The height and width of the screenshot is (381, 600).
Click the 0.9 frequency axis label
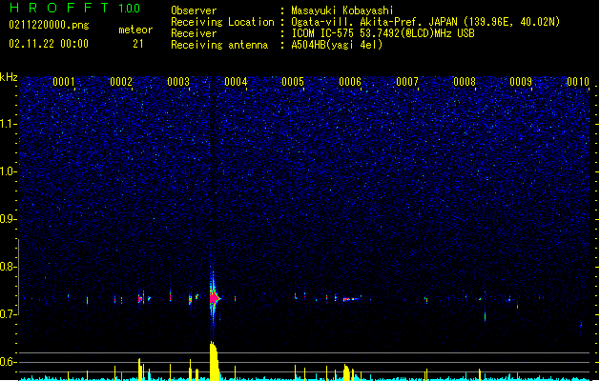point(9,219)
